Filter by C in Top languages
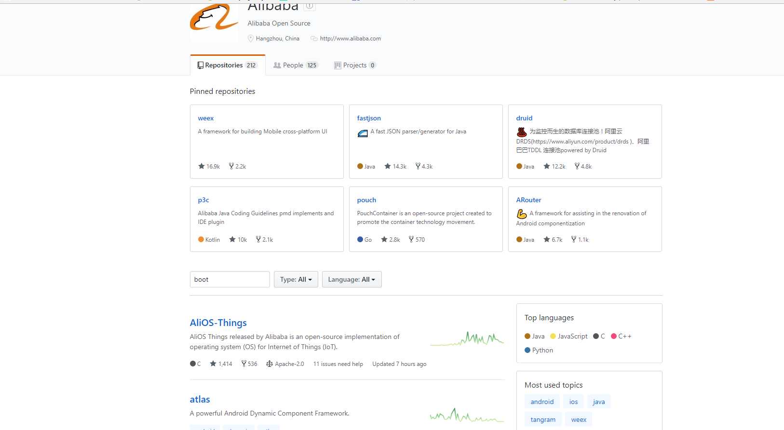 click(599, 336)
